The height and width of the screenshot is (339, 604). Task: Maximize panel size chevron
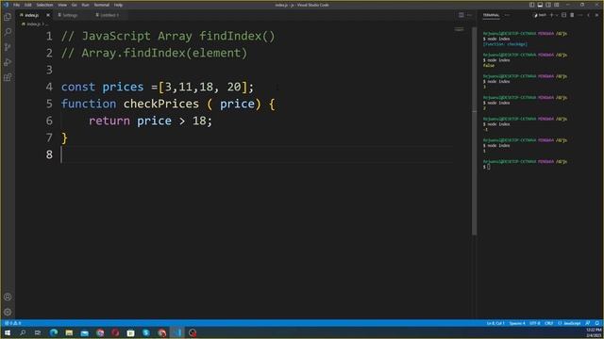[x=589, y=15]
